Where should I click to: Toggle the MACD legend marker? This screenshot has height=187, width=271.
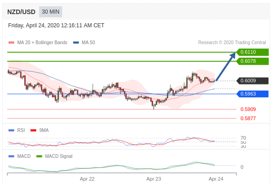pyautogui.click(x=11, y=157)
